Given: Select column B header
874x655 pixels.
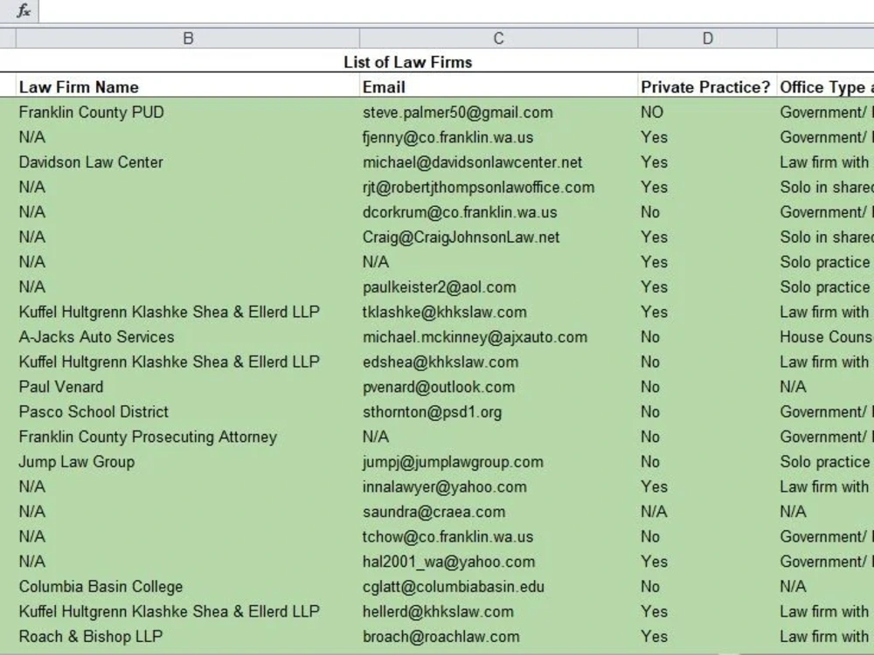Looking at the screenshot, I should pyautogui.click(x=188, y=38).
